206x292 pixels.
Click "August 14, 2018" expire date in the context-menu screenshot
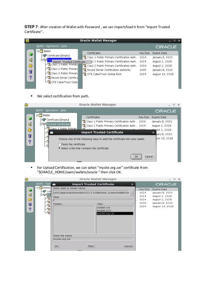click(163, 74)
